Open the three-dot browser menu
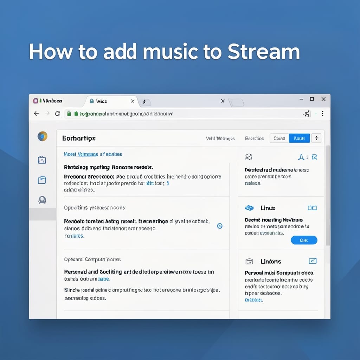Screen dimensions: 360x360 click(x=323, y=114)
